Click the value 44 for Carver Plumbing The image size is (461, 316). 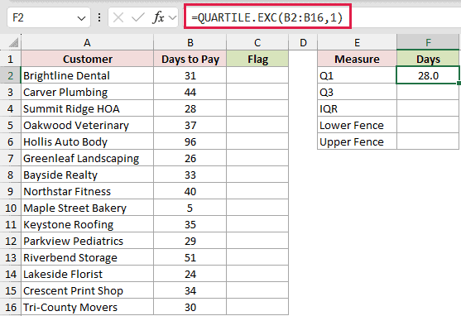[190, 92]
